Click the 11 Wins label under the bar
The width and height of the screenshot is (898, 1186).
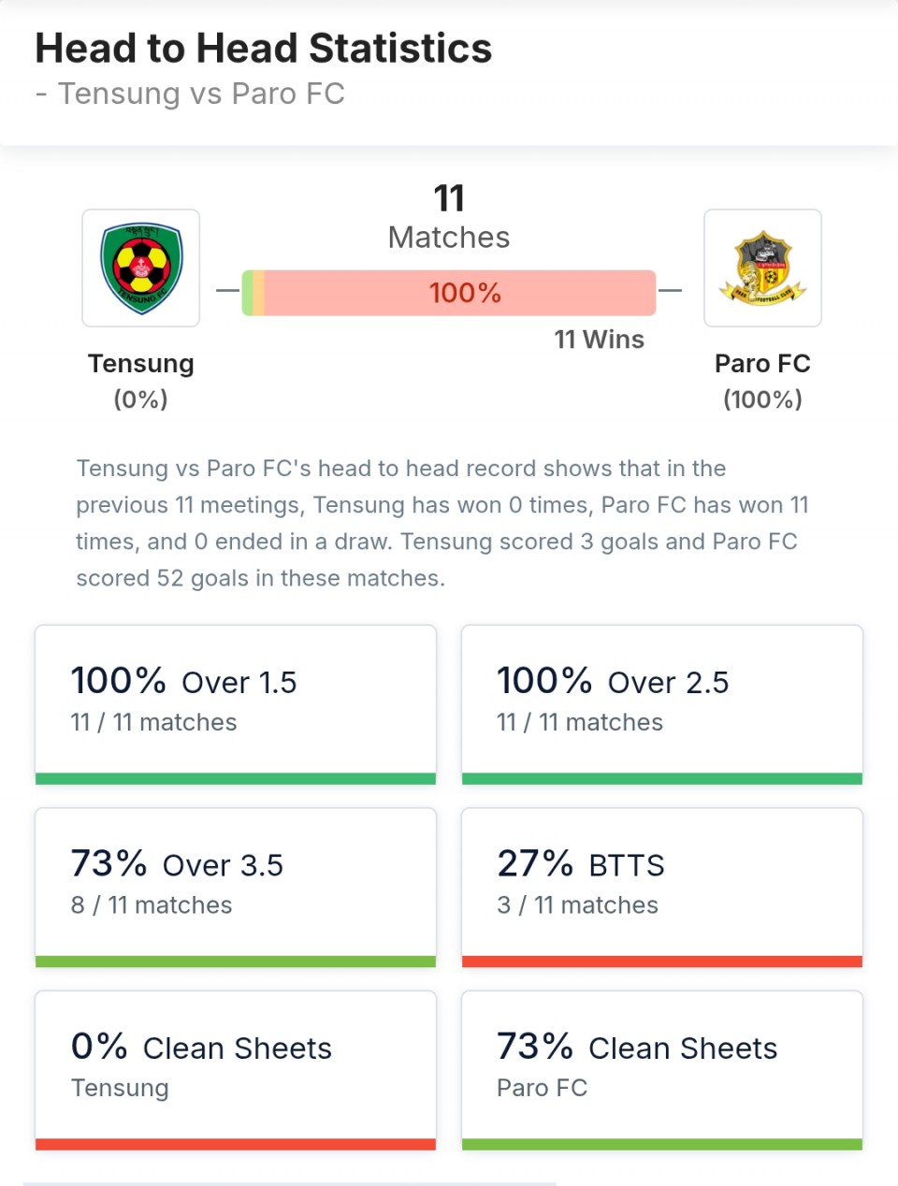click(x=599, y=340)
